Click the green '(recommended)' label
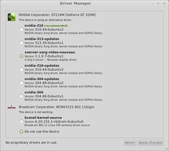Image resolution: width=169 pixels, height=151 pixels. coord(56,26)
